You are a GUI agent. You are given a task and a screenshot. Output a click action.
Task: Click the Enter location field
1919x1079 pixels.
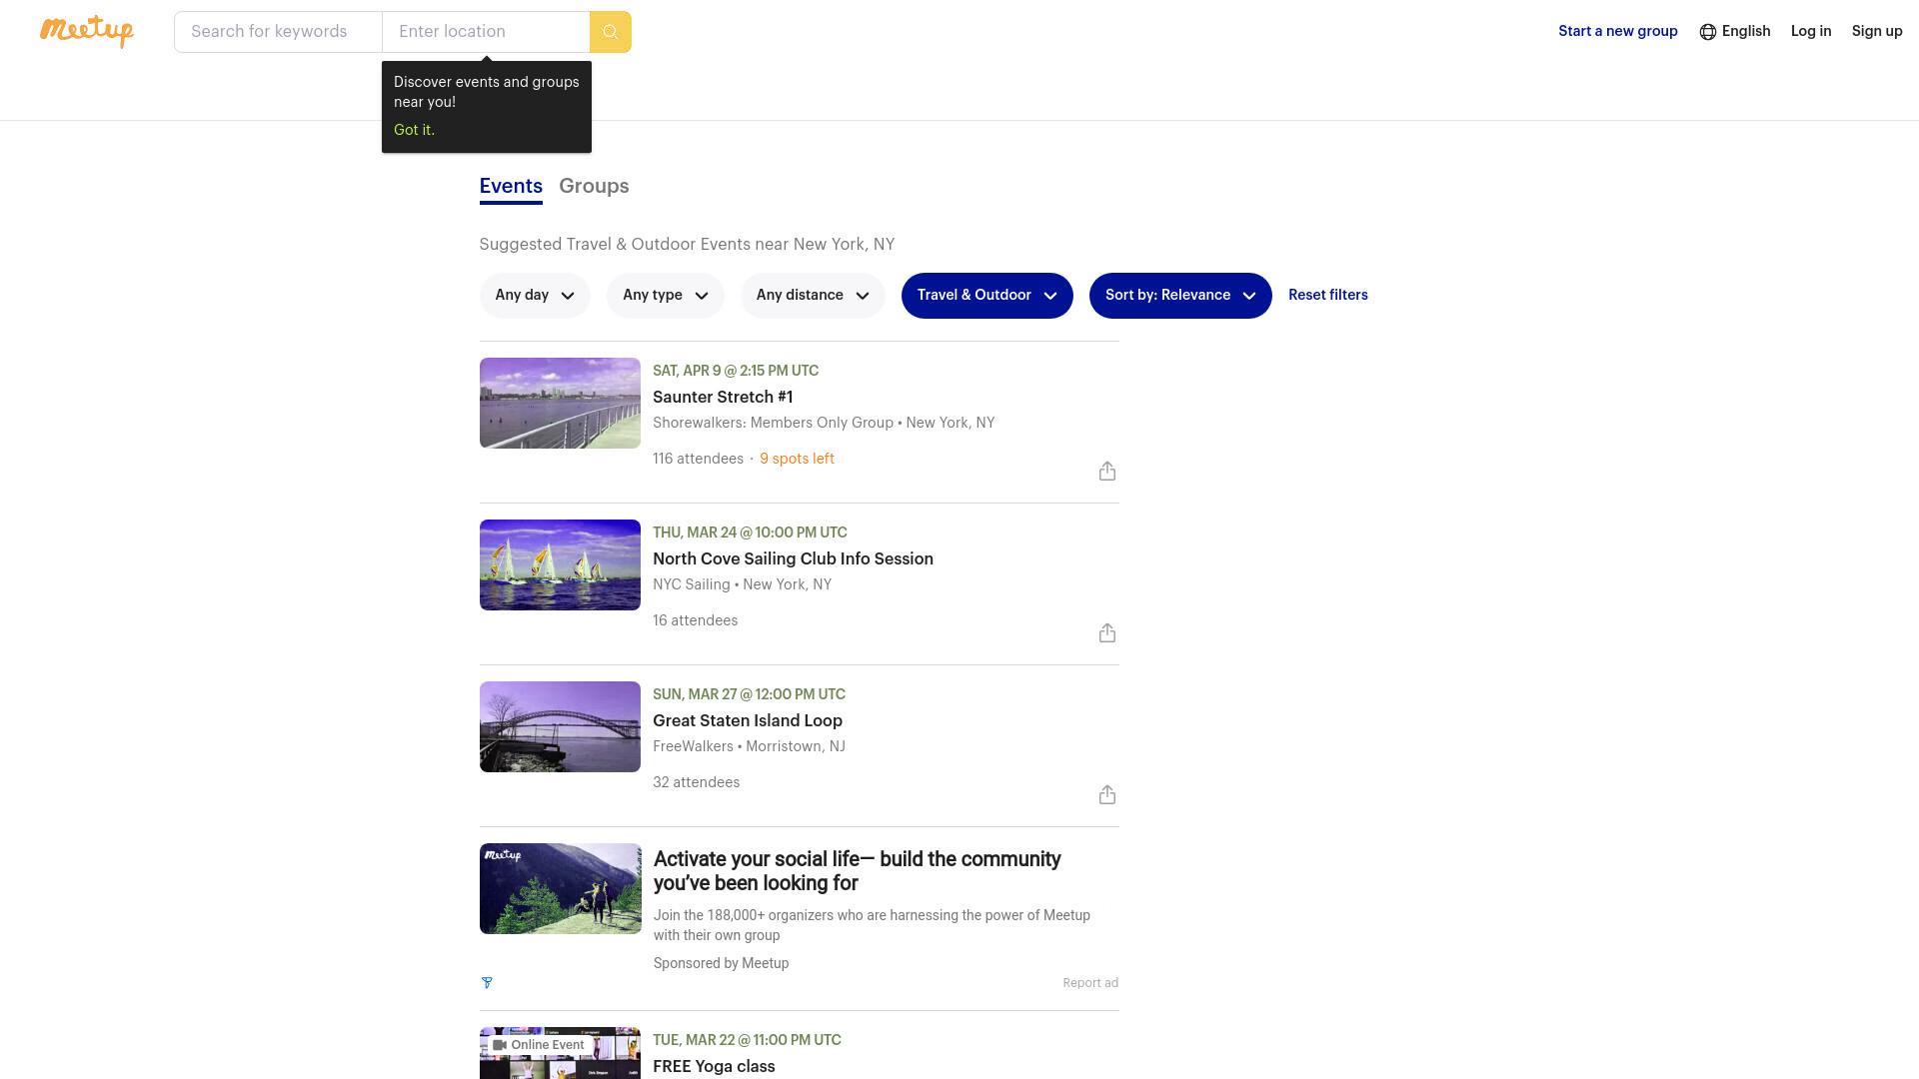[486, 32]
